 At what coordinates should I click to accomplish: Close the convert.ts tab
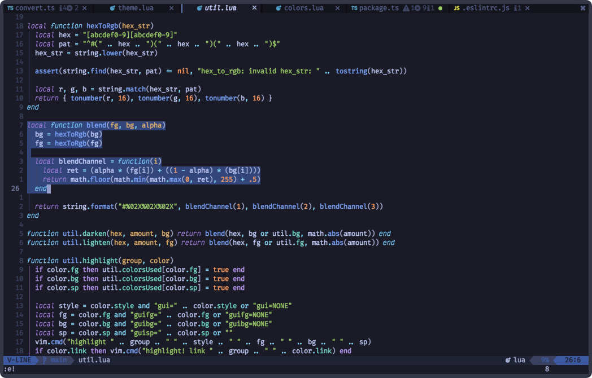tap(84, 8)
